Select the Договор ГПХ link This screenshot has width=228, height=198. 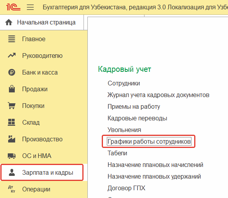(x=127, y=188)
